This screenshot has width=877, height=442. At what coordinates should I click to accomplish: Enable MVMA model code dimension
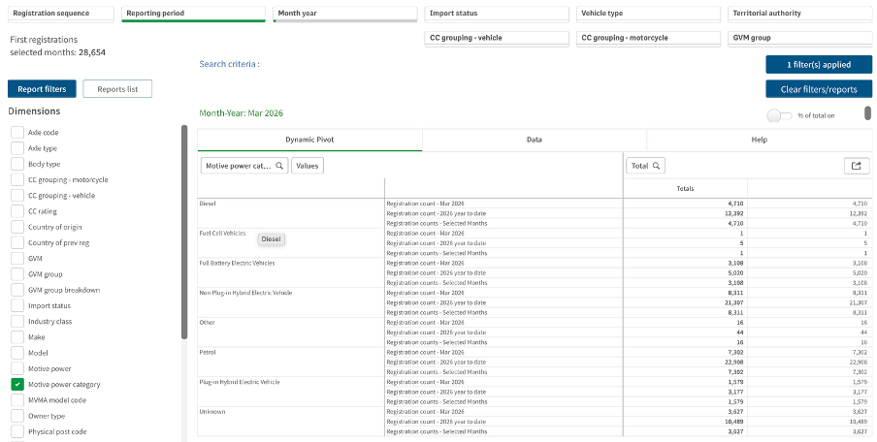(17, 400)
